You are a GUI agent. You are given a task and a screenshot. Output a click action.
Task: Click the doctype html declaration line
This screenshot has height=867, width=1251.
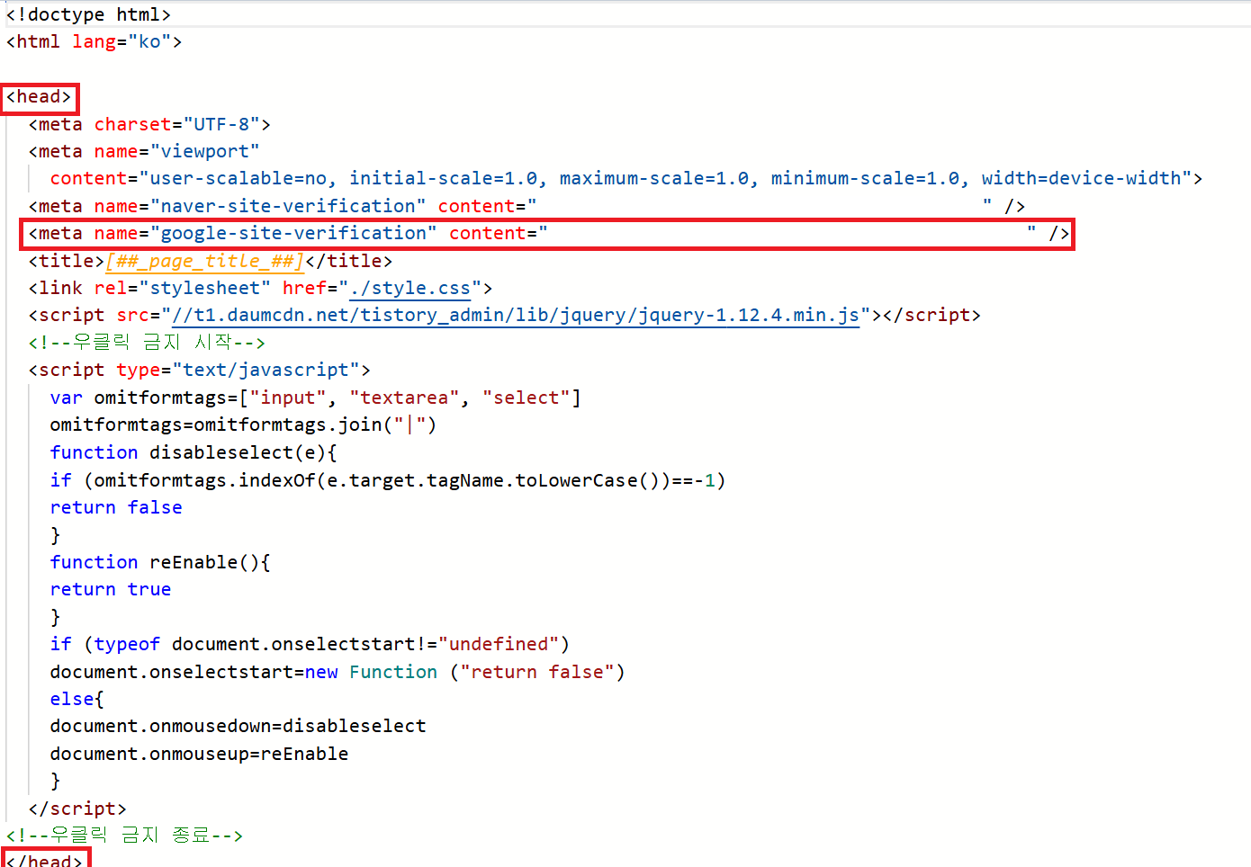click(x=88, y=15)
